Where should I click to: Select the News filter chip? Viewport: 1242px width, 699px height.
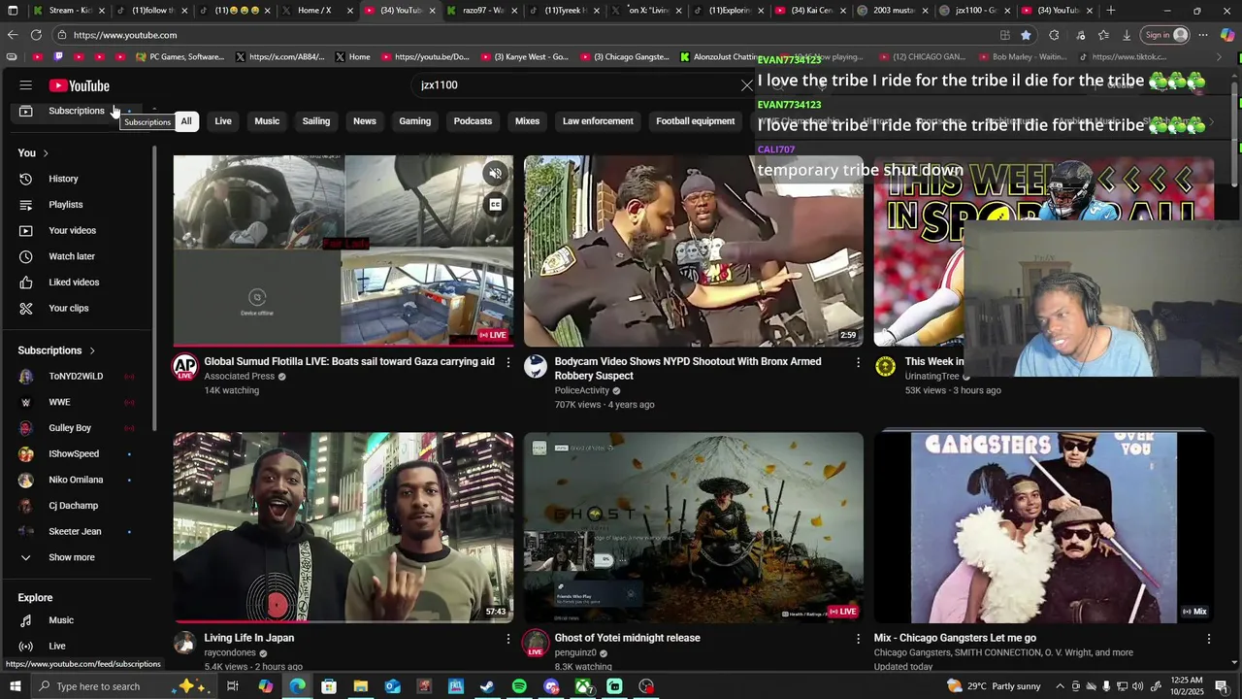[365, 121]
